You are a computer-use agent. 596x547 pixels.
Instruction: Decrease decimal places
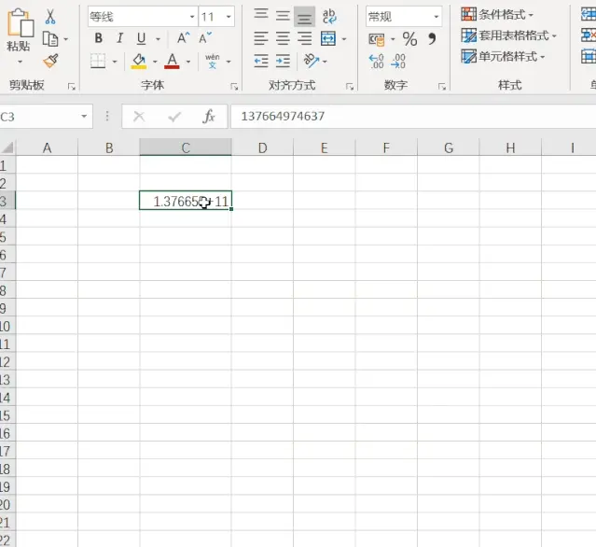pyautogui.click(x=398, y=61)
